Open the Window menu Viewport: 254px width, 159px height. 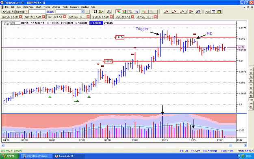(x=85, y=7)
